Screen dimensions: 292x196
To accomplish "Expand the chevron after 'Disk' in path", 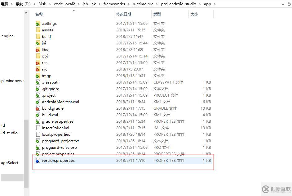I will point(50,4).
